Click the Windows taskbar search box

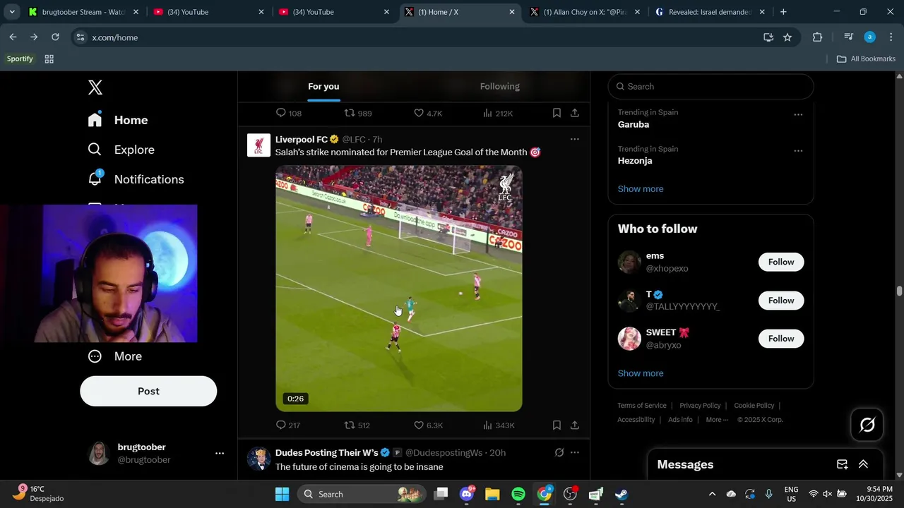click(x=362, y=494)
